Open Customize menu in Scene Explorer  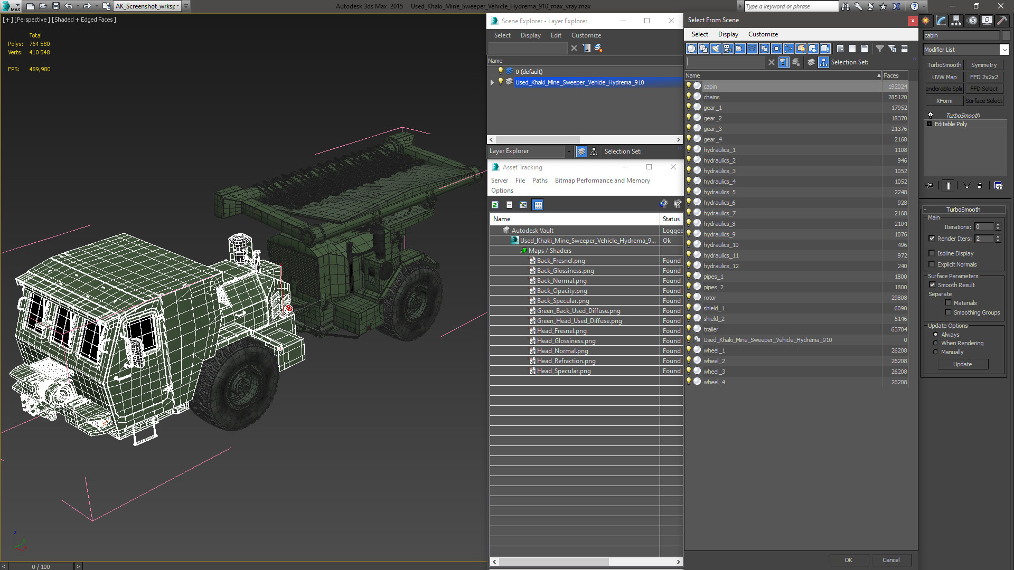(586, 35)
